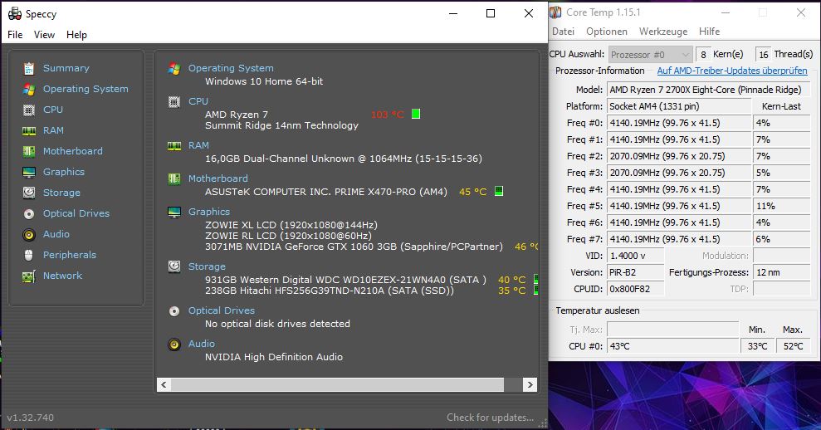Click Min temperature 33°C value

(757, 346)
